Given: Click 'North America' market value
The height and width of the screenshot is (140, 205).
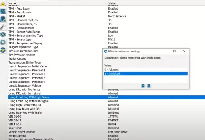Looking at the screenshot, I should point(117,16).
